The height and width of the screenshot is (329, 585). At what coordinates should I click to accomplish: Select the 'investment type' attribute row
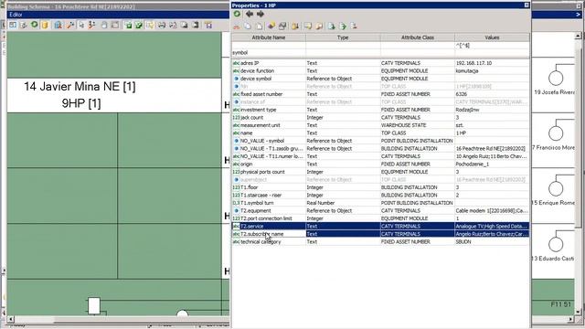pyautogui.click(x=380, y=110)
